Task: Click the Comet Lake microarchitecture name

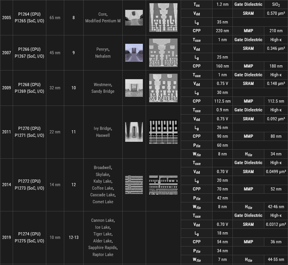Action: pos(103,202)
